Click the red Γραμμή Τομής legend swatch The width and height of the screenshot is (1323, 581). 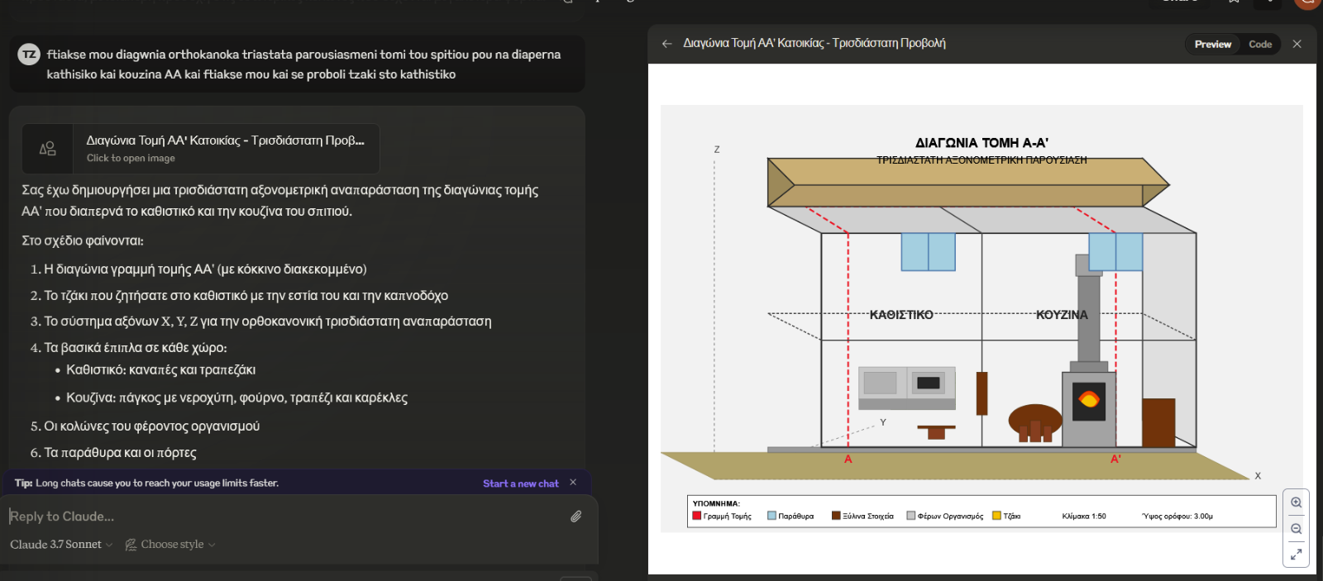697,516
